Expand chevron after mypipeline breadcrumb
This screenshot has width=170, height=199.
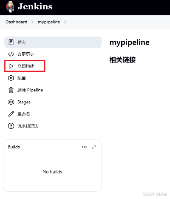65,22
